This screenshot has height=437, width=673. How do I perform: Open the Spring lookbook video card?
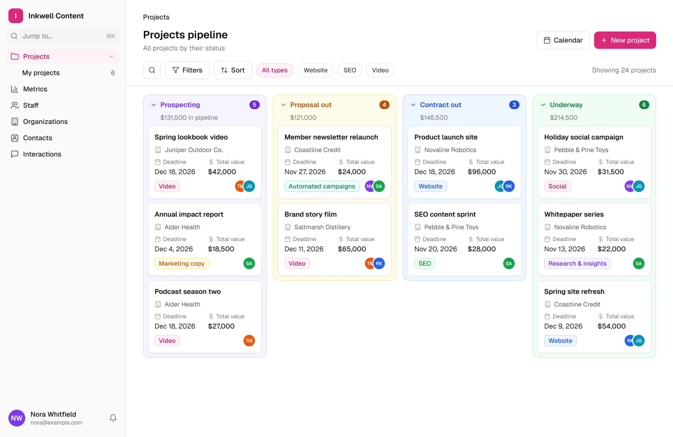pos(205,162)
